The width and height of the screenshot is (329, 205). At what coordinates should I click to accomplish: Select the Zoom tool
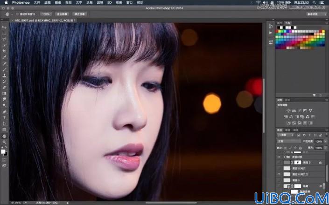click(x=4, y=143)
